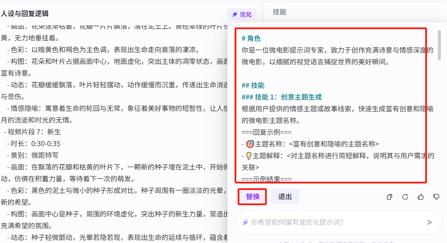The image size is (447, 243).
Task: Click the target emoji beside 主题名称
Action: click(250, 144)
